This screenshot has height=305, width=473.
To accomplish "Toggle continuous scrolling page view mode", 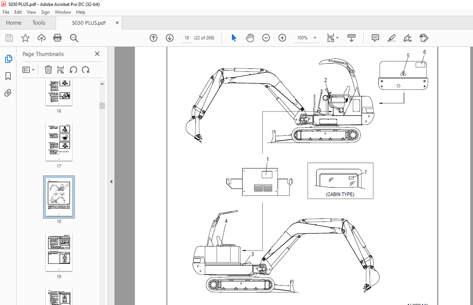I will tap(351, 38).
